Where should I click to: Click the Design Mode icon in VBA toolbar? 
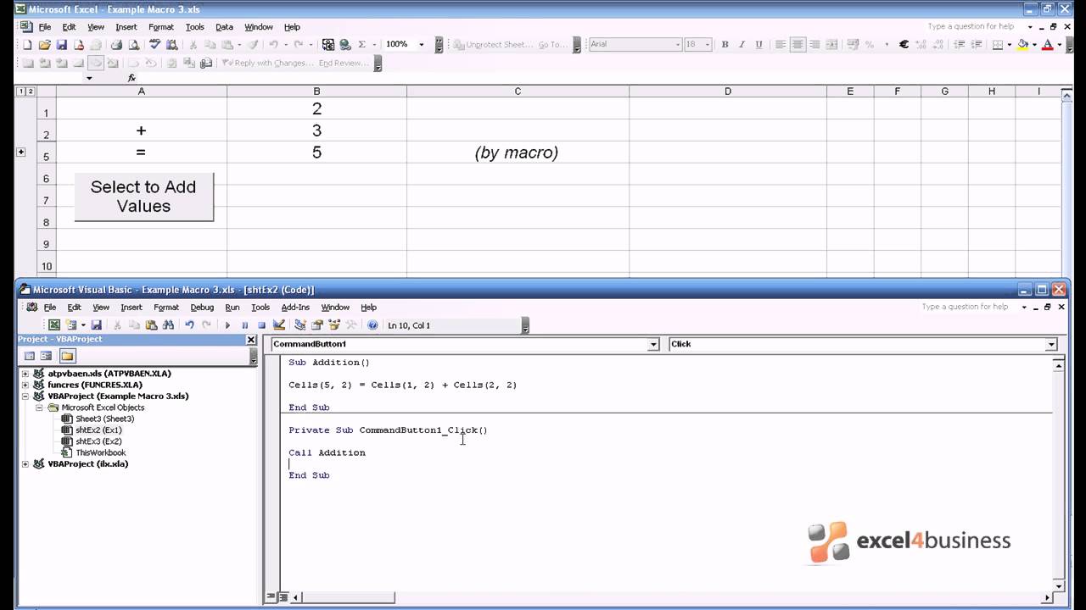[x=278, y=325]
